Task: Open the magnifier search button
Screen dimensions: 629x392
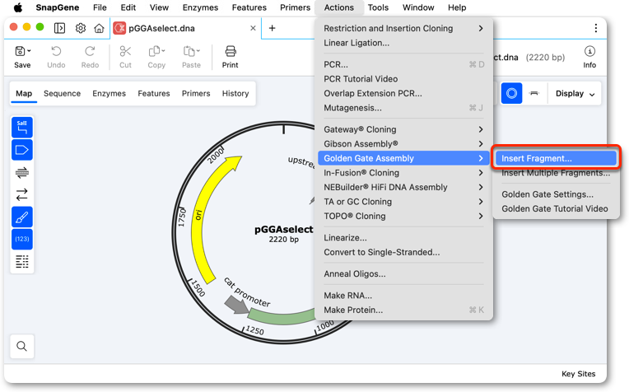Action: [22, 346]
